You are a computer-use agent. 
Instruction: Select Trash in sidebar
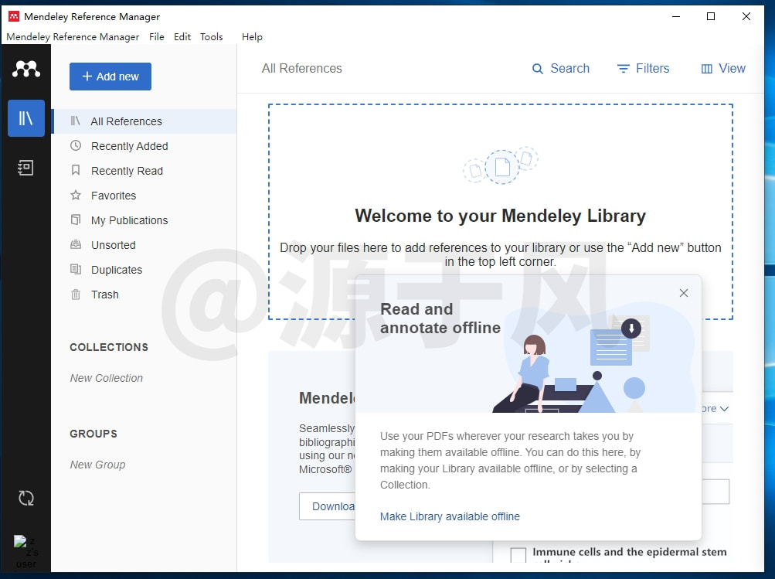tap(144, 295)
